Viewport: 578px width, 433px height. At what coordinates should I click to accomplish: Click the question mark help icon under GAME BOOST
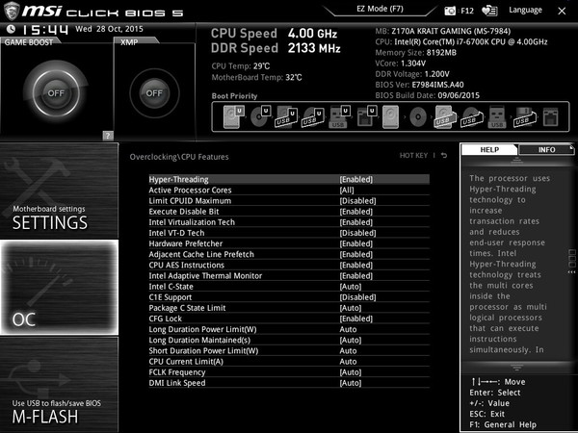point(108,136)
